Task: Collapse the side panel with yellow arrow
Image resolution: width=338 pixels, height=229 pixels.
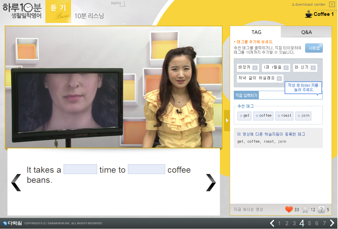Action: (x=227, y=120)
